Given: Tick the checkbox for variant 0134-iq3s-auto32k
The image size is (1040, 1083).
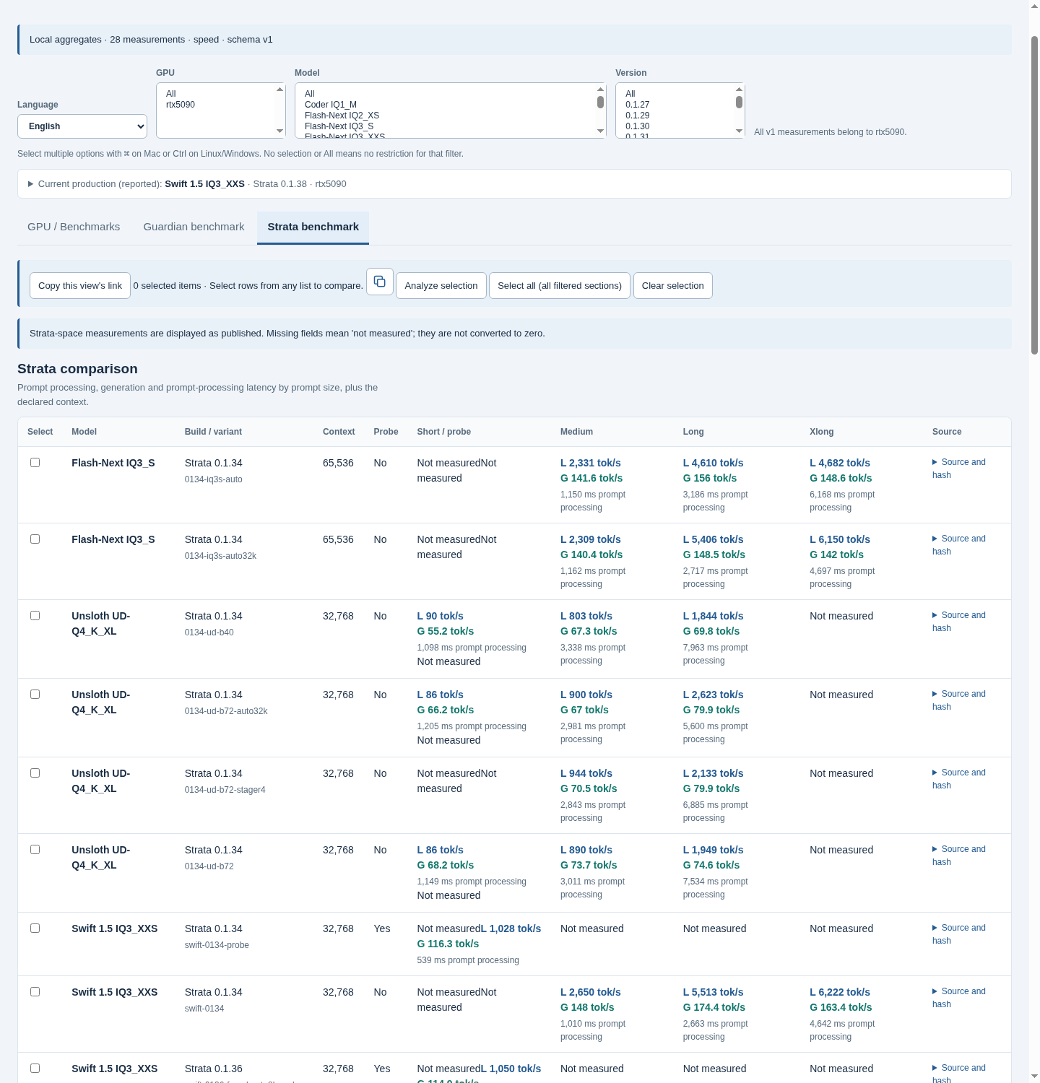Looking at the screenshot, I should coord(35,539).
